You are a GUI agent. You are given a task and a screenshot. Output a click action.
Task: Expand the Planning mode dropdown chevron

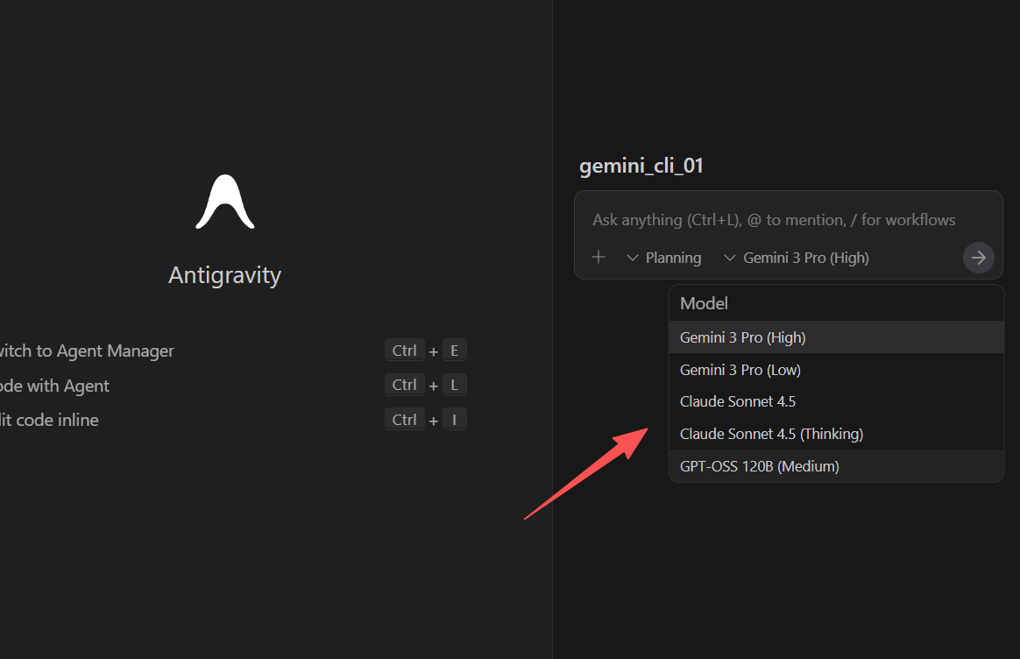point(633,257)
